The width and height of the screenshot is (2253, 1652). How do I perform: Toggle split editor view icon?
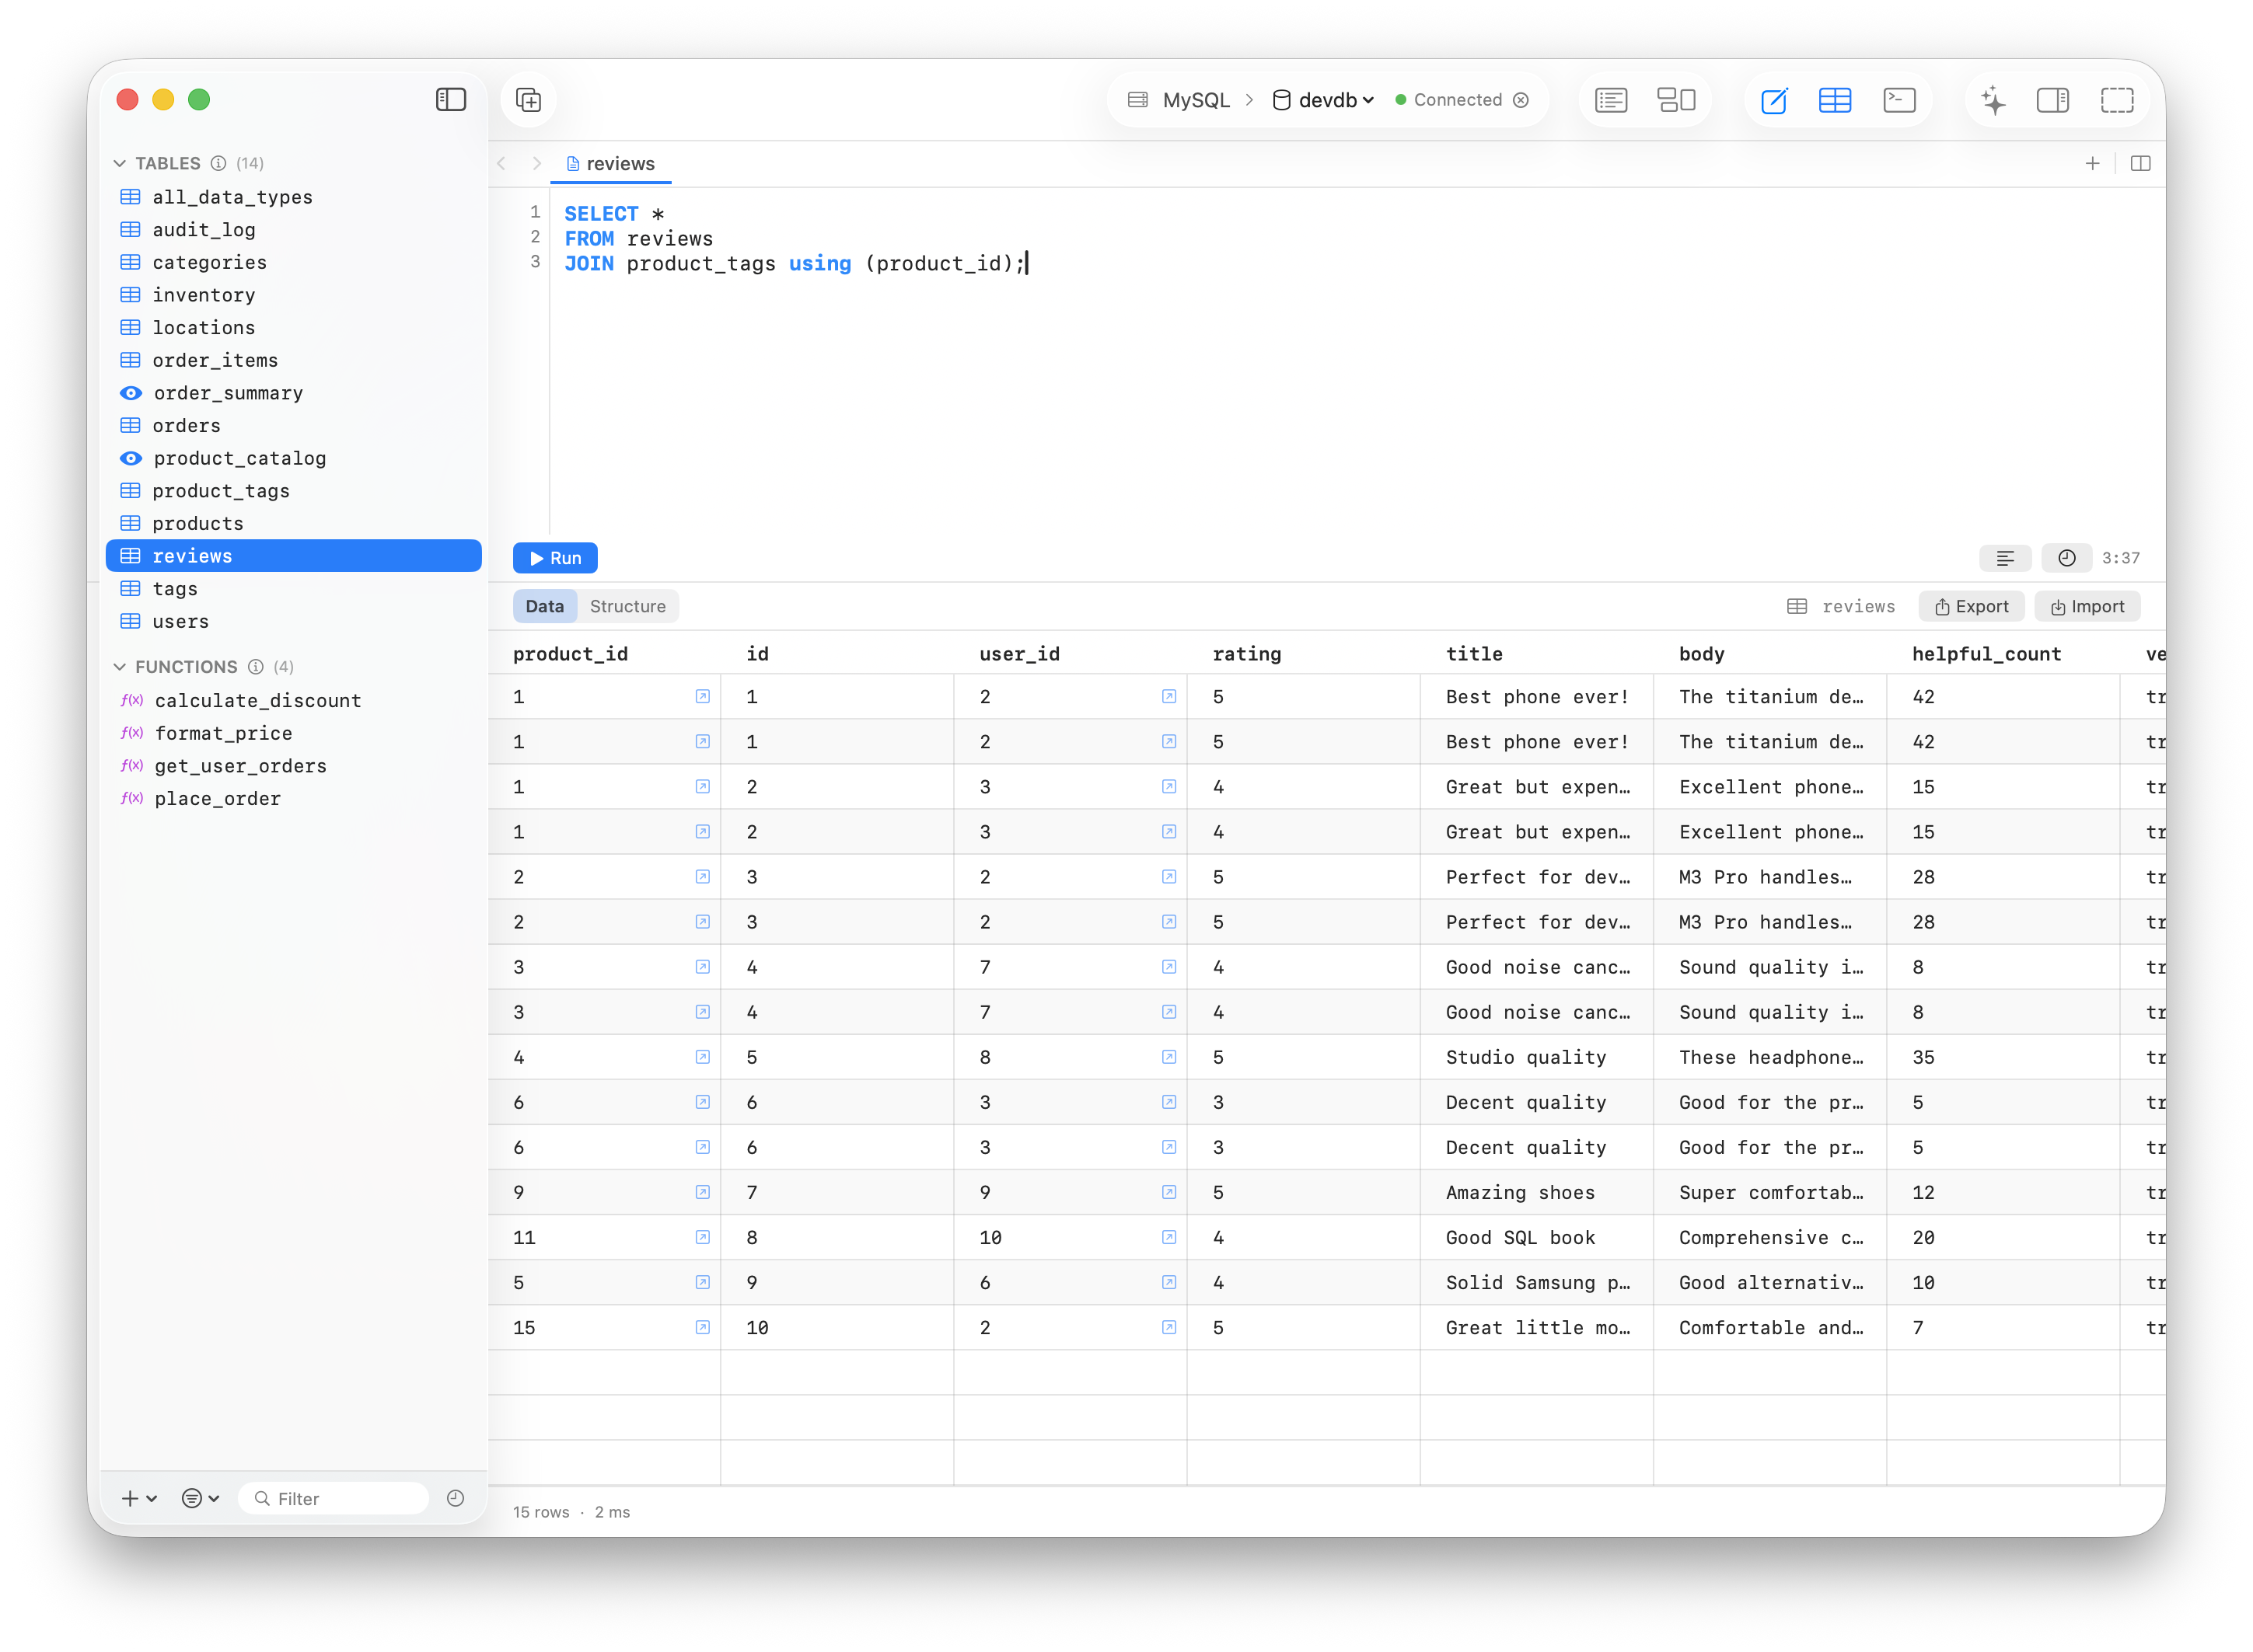tap(2140, 163)
